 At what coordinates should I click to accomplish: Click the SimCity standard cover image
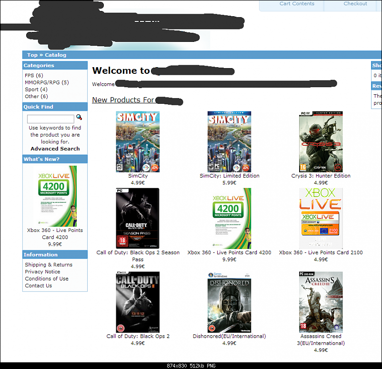138,142
